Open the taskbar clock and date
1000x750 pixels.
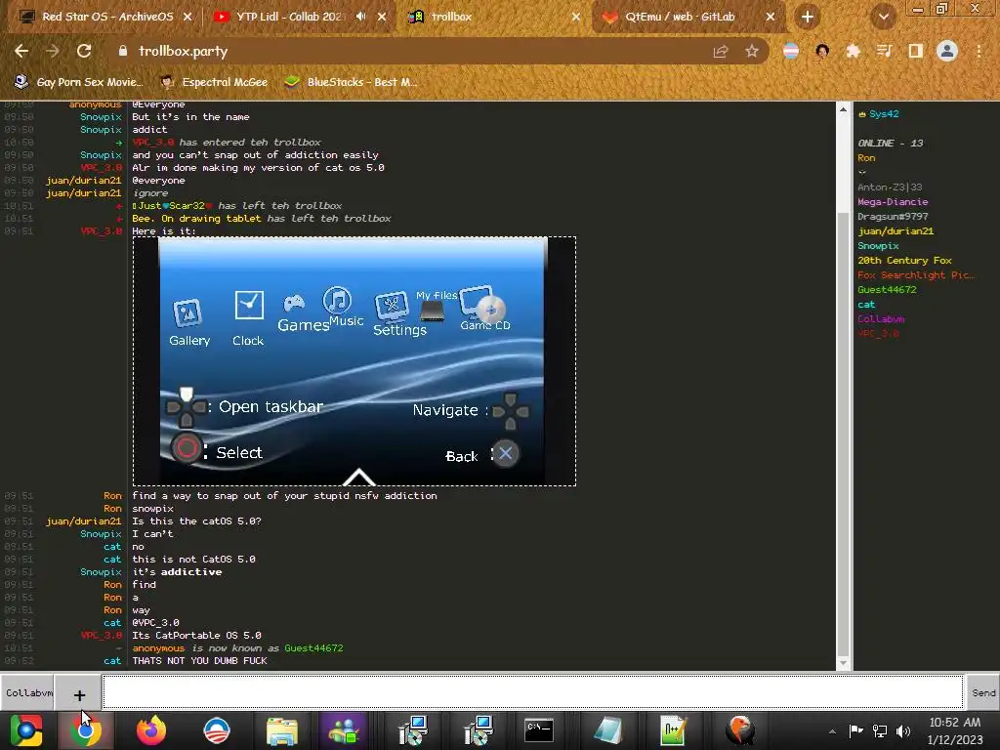coord(955,730)
